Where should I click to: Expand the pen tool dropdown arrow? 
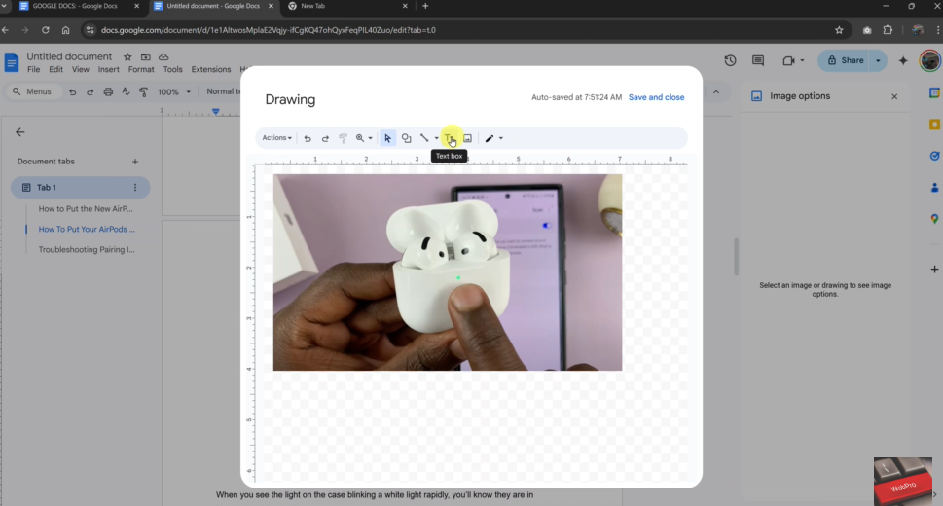[x=501, y=138]
